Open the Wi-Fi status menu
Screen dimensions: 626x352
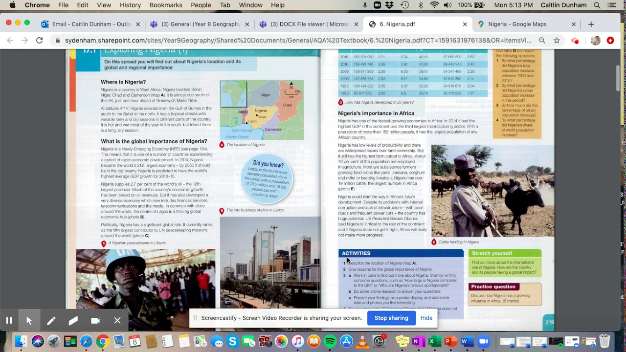pyautogui.click(x=434, y=5)
